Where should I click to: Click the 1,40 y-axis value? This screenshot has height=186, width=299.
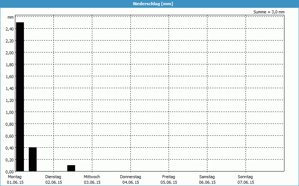10,89
